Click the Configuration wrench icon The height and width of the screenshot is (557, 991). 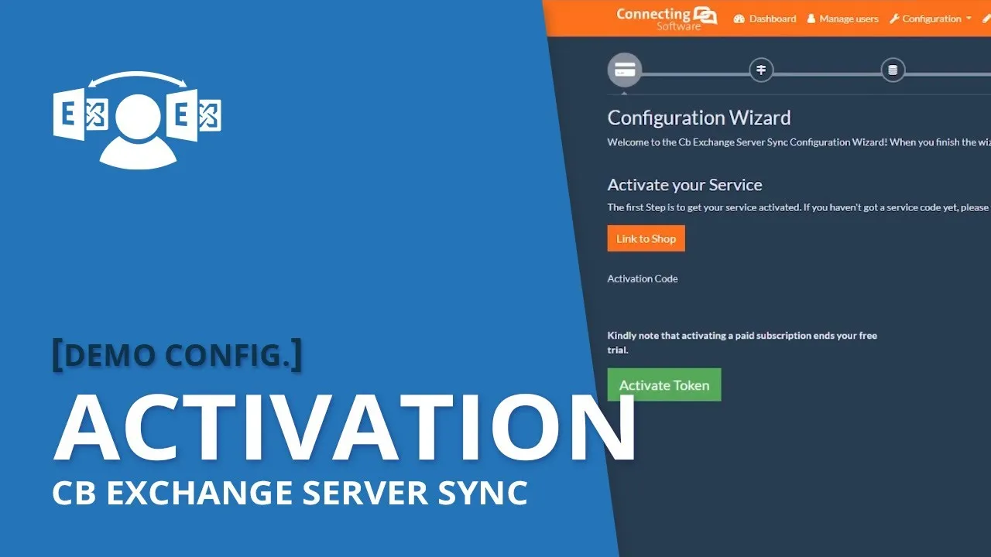(x=894, y=19)
